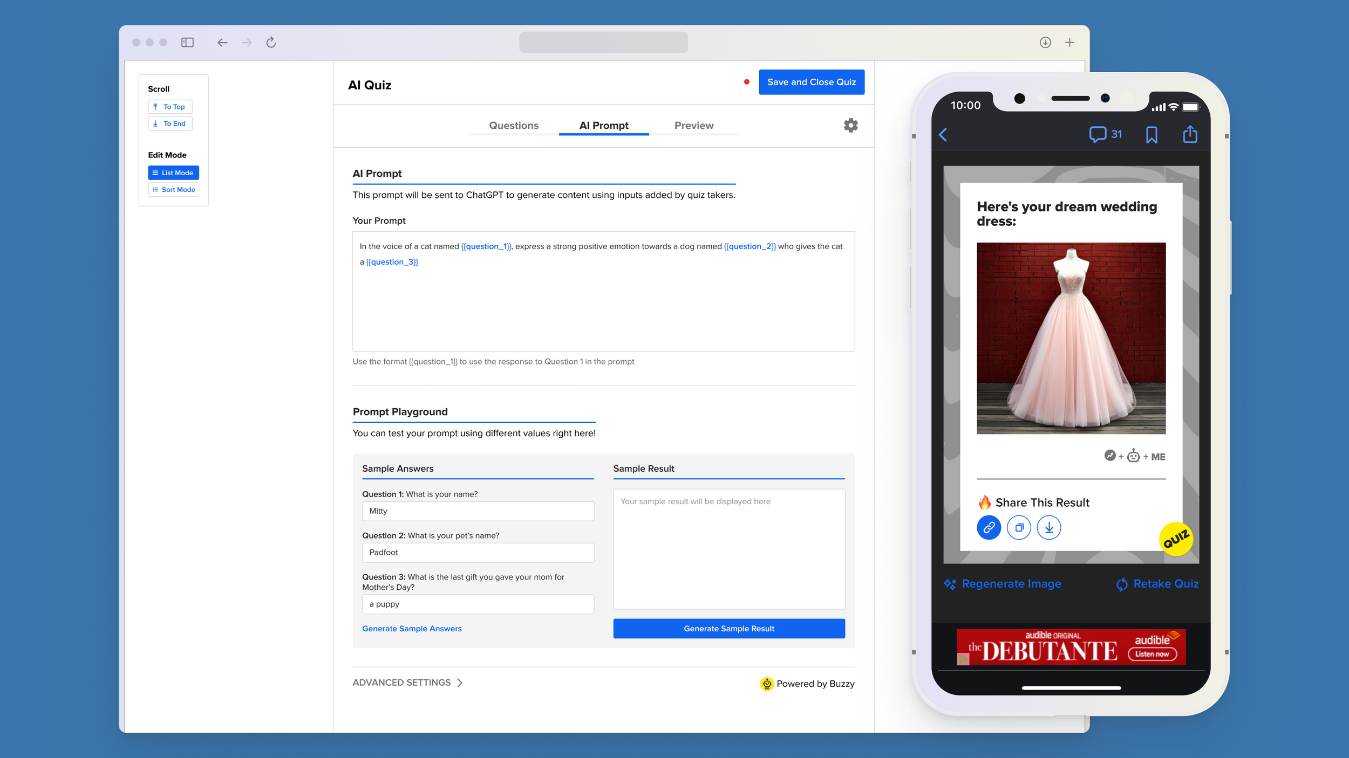Expand Advanced Settings section
Image resolution: width=1349 pixels, height=758 pixels.
[x=407, y=683]
